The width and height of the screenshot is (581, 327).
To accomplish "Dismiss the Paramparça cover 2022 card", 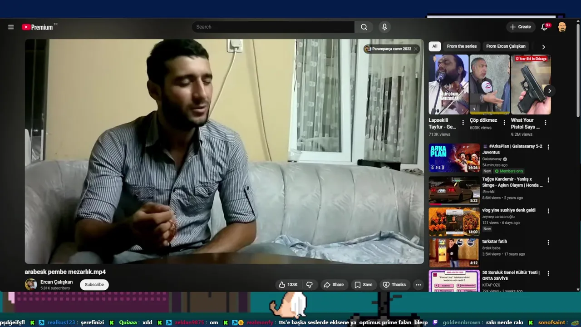I will (415, 49).
